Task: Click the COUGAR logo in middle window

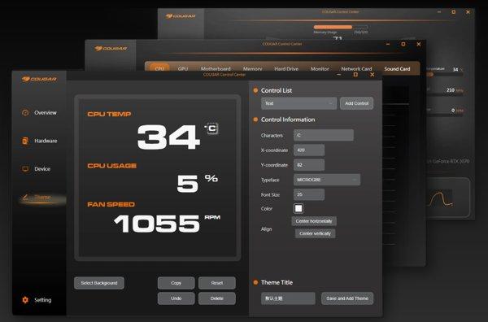Action: (111, 49)
